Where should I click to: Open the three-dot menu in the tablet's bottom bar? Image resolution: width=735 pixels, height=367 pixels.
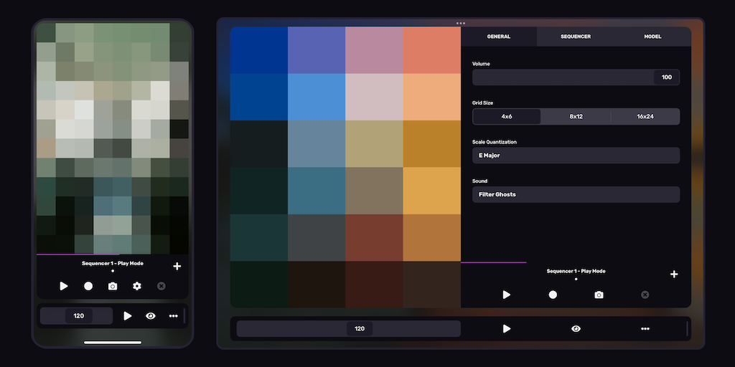point(645,328)
